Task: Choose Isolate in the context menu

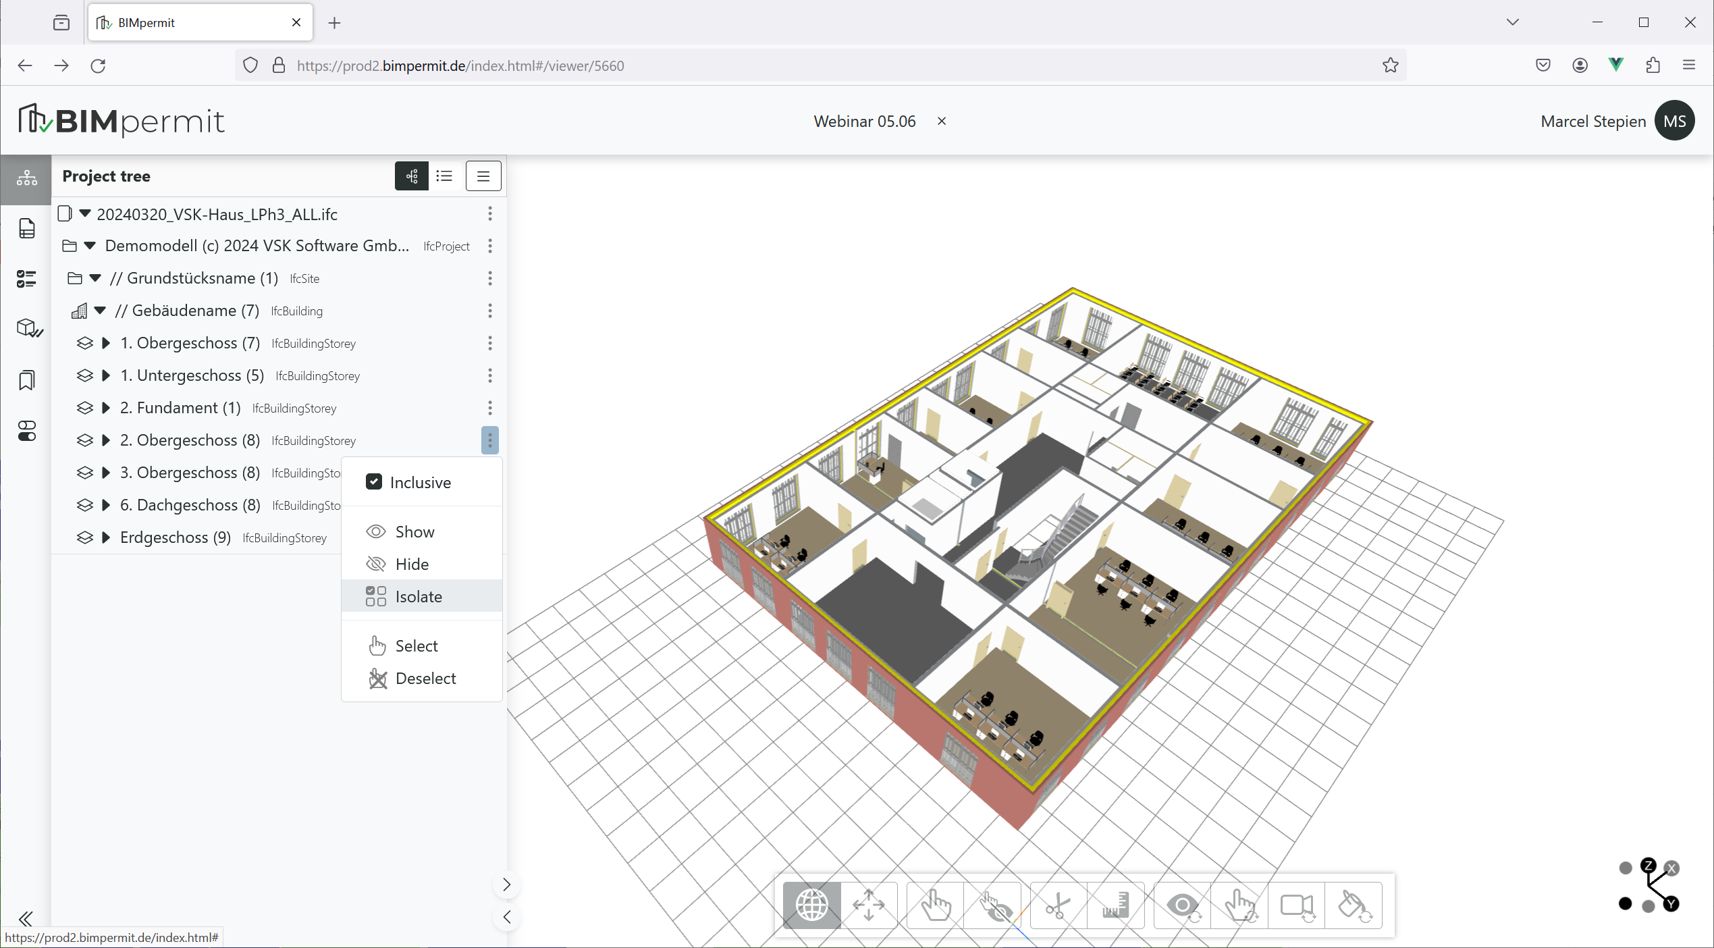Action: [x=422, y=596]
